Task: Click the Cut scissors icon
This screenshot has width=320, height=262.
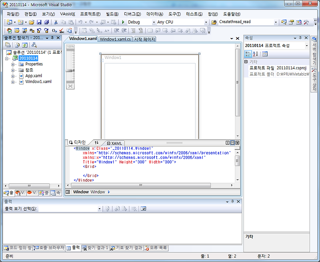Action: pyautogui.click(x=56, y=22)
